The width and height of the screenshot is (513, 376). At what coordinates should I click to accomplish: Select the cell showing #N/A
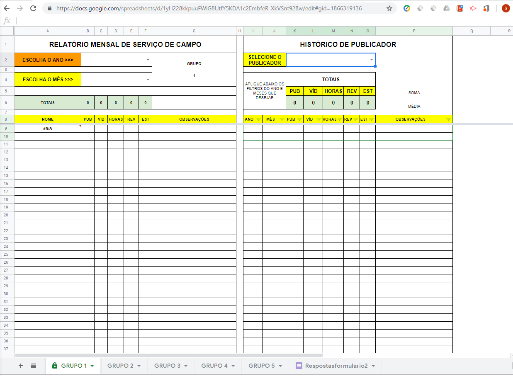[48, 128]
